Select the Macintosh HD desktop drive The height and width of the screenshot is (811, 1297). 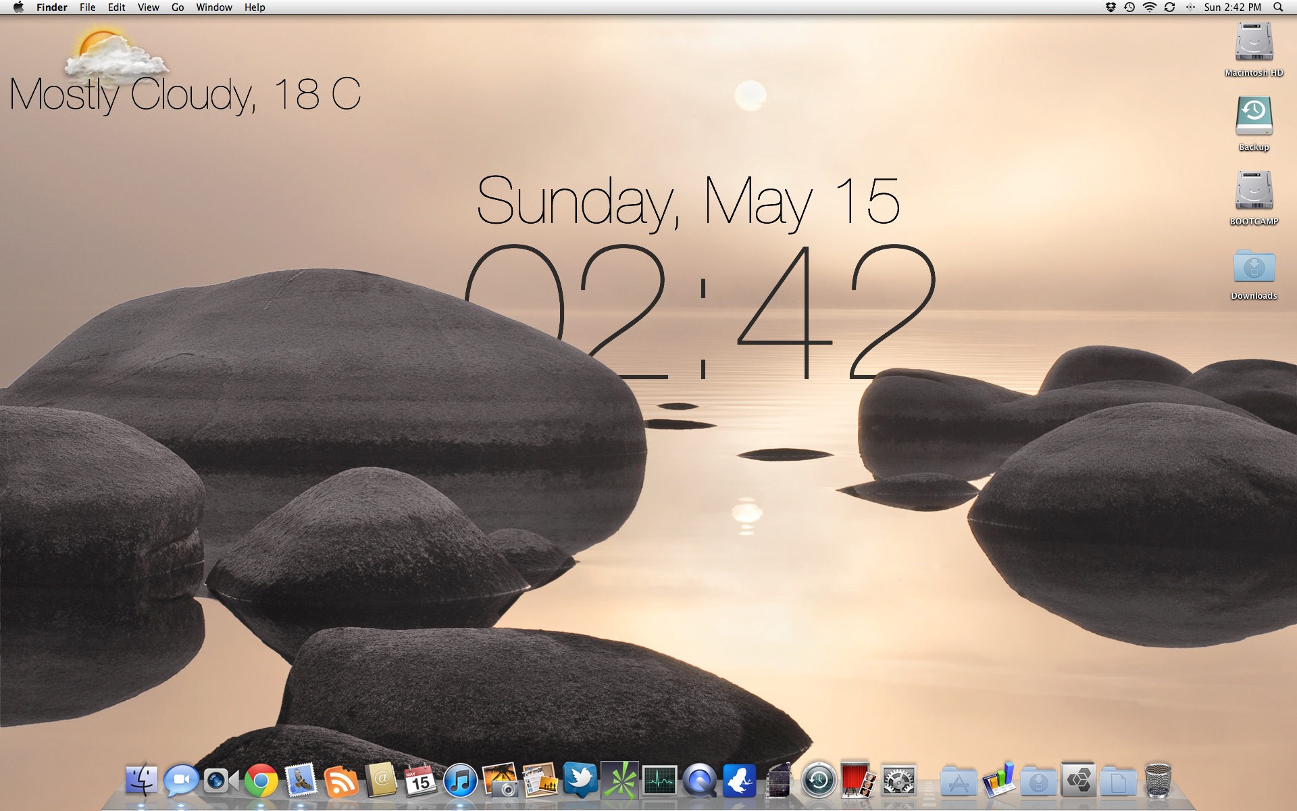(1254, 44)
